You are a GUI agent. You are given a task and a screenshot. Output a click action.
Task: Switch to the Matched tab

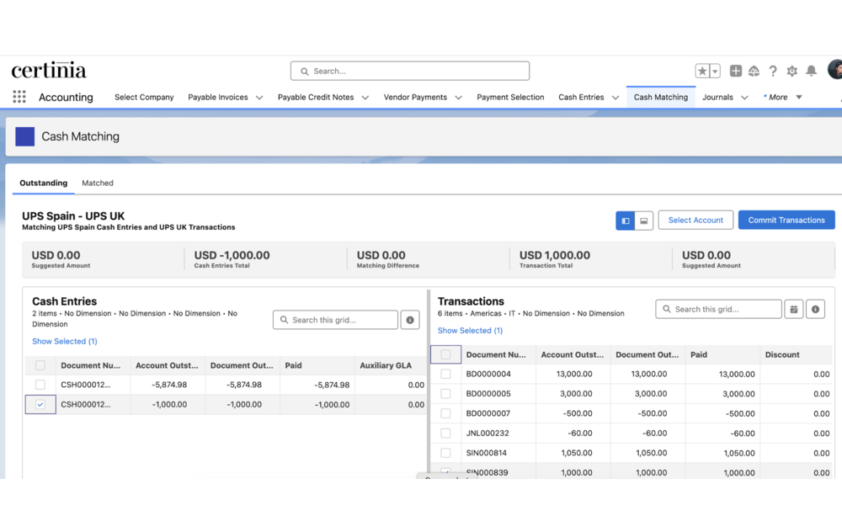pyautogui.click(x=97, y=183)
